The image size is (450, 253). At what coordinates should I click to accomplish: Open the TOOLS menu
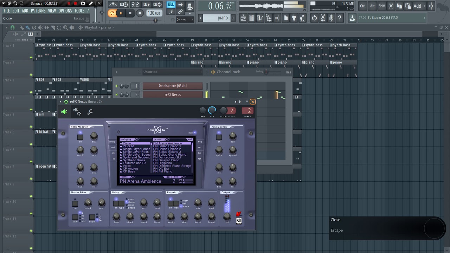79,11
